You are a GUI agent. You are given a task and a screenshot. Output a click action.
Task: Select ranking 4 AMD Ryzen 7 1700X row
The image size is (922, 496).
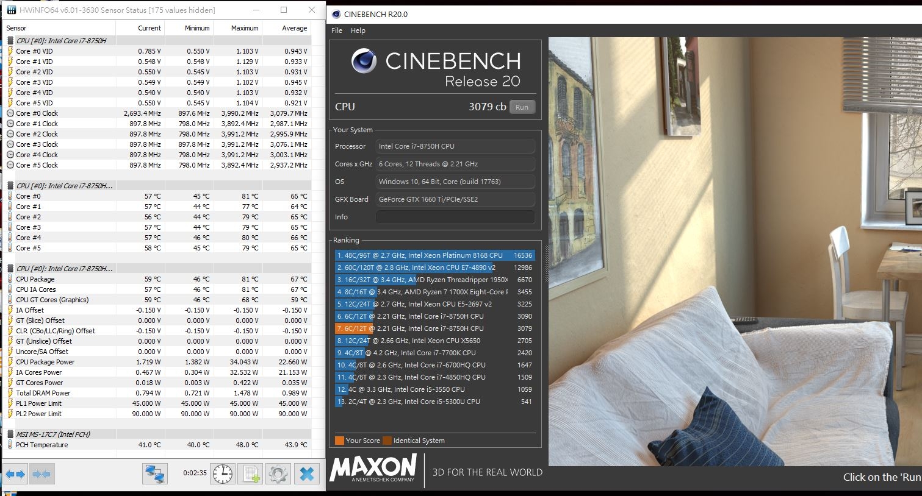[x=434, y=292]
